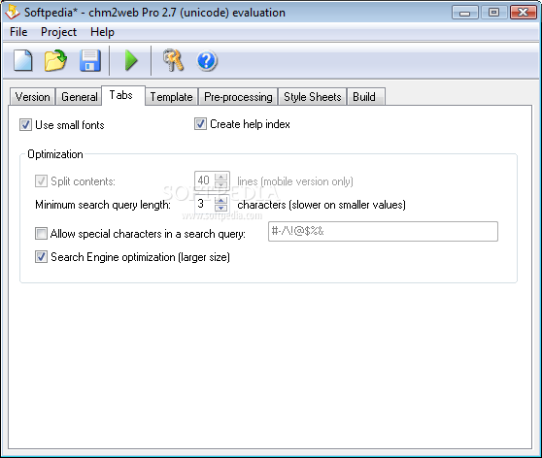Minimize the chm2web window

click(x=465, y=13)
